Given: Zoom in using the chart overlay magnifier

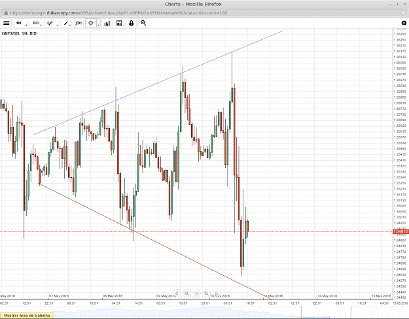Looking at the screenshot, I should [x=206, y=294].
